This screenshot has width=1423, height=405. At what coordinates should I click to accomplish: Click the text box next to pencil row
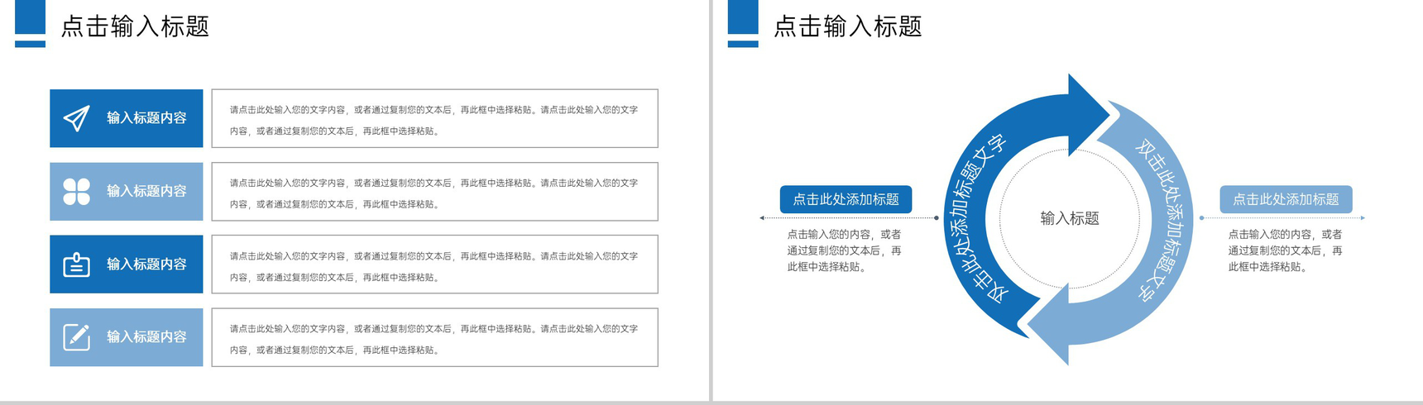434,337
